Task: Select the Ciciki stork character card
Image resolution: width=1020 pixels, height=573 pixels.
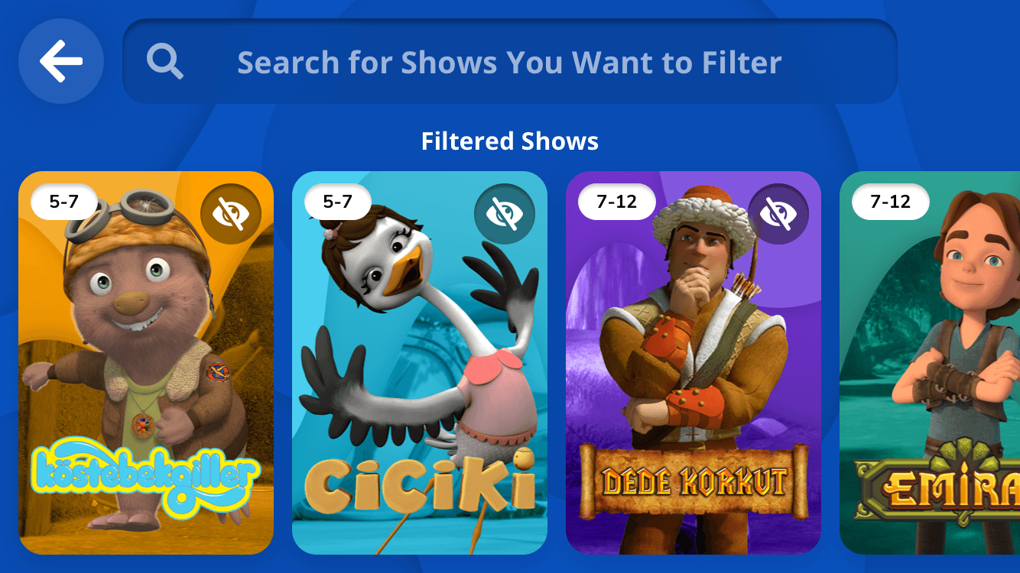Action: (420, 363)
